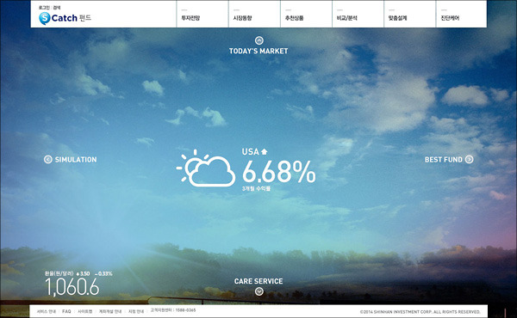The image size is (517, 318).
Task: Open the 서비스 안내 footer link
Action: pos(47,311)
